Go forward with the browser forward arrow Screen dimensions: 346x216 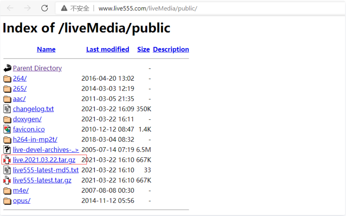pyautogui.click(x=27, y=8)
